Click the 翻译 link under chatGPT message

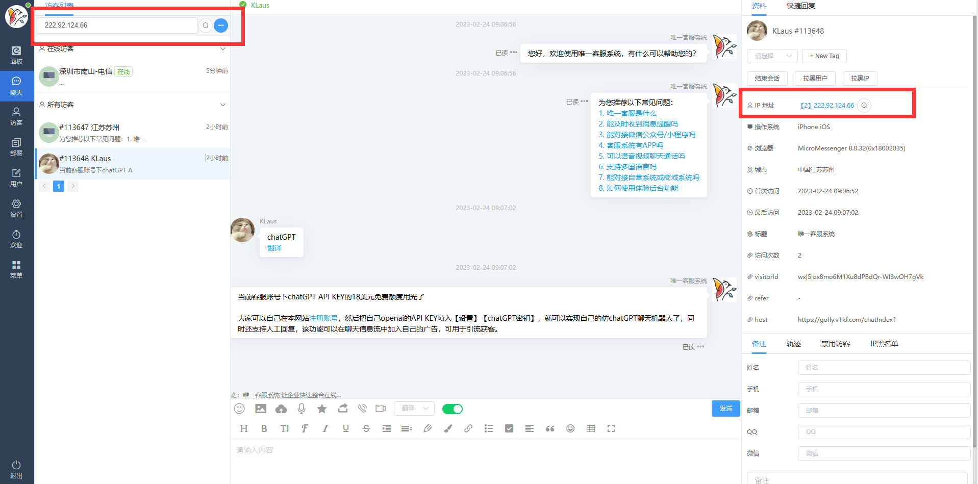274,248
